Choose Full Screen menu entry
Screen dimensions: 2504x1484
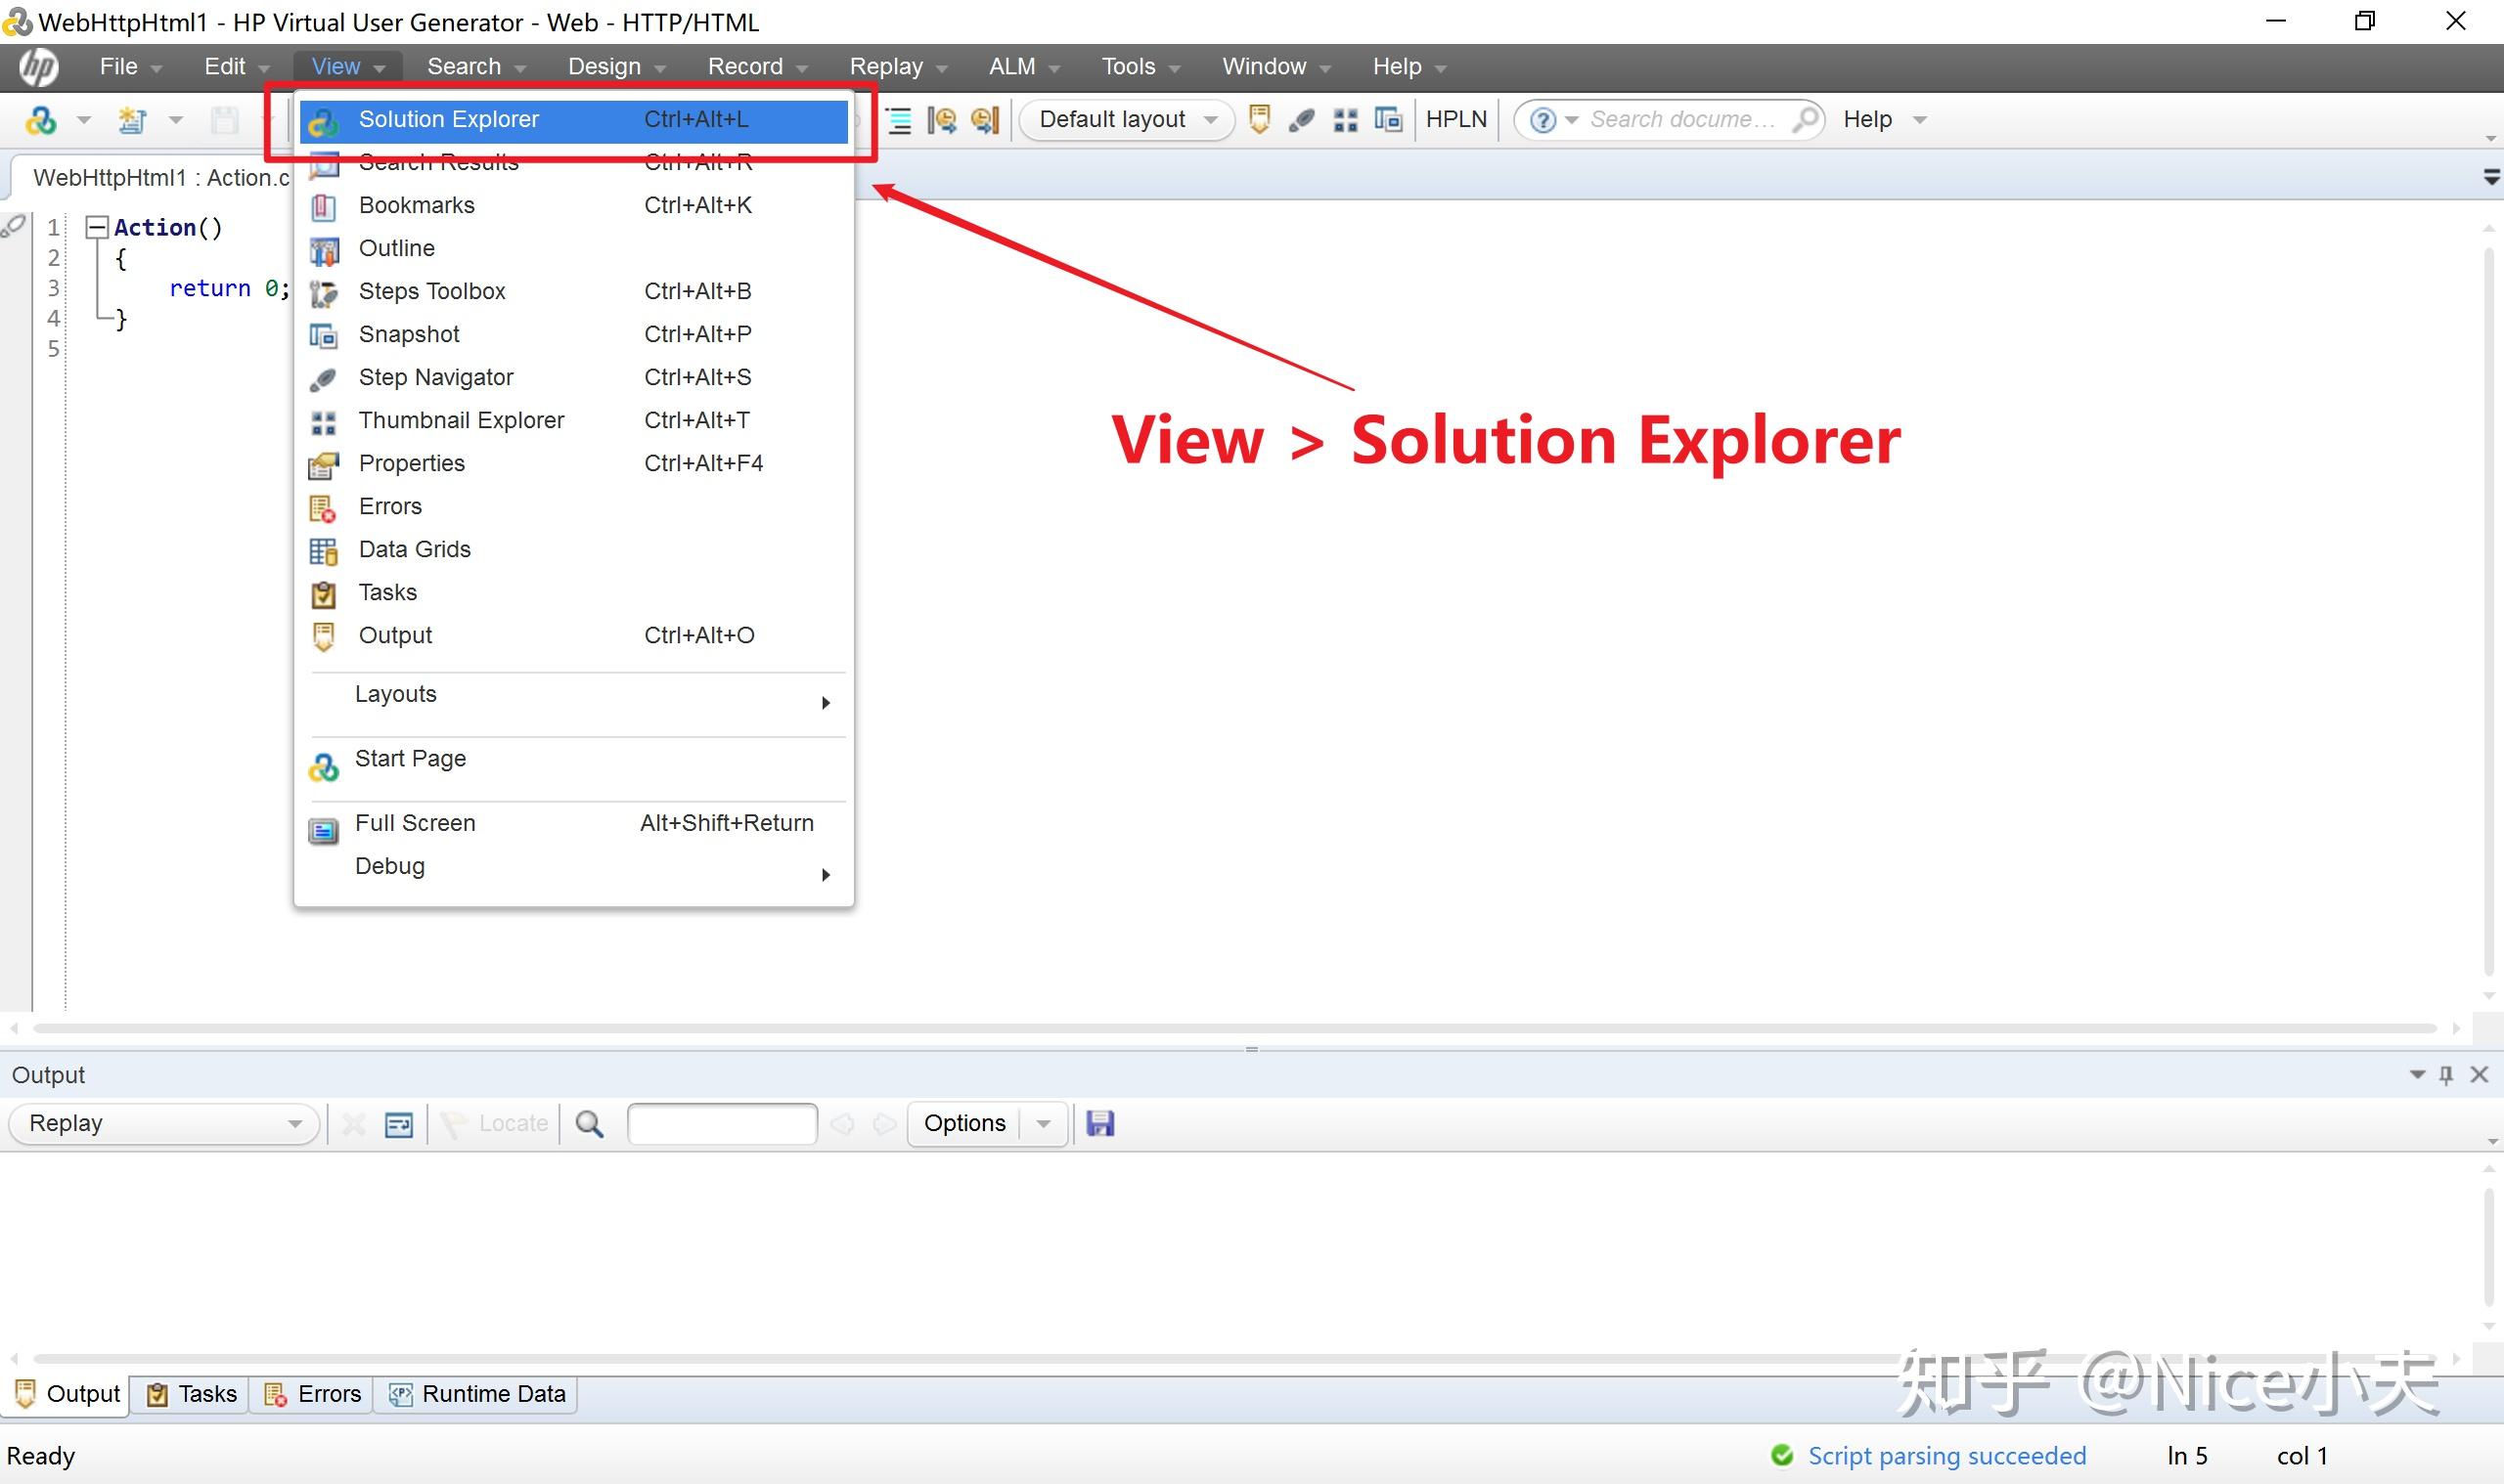click(x=415, y=823)
